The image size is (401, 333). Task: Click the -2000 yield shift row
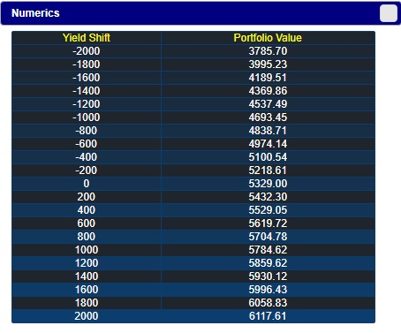tap(193, 51)
